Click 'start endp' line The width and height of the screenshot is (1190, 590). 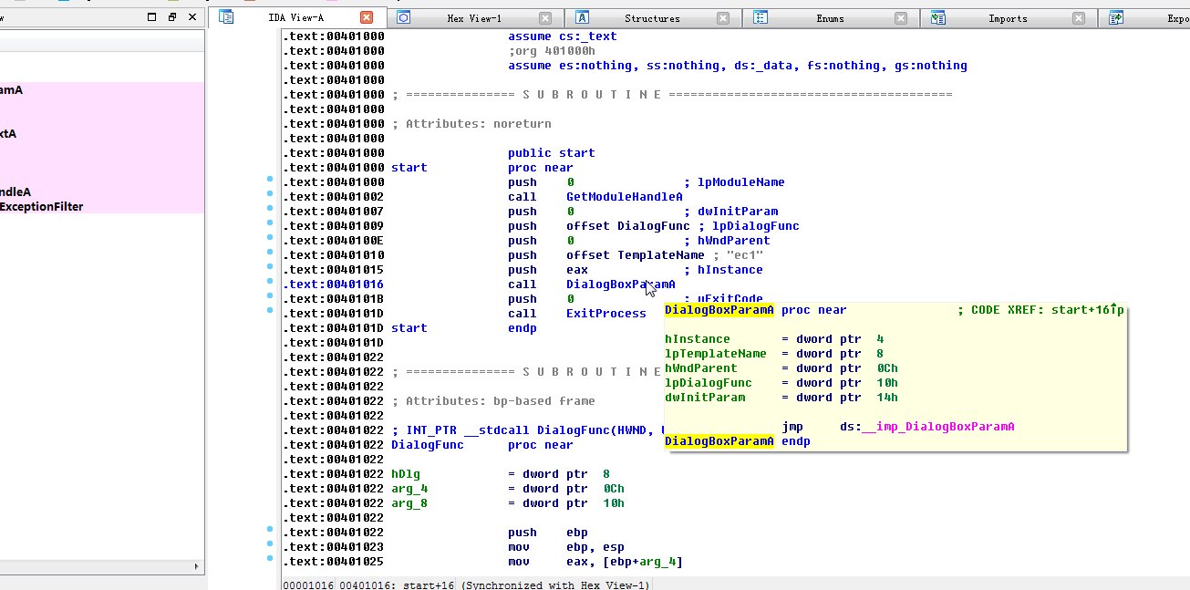(x=464, y=328)
